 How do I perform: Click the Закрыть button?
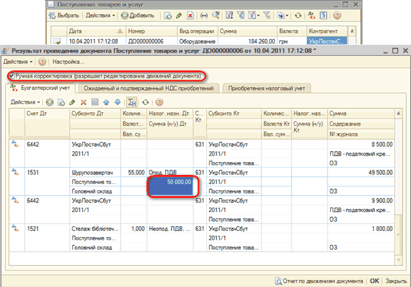coord(395,281)
